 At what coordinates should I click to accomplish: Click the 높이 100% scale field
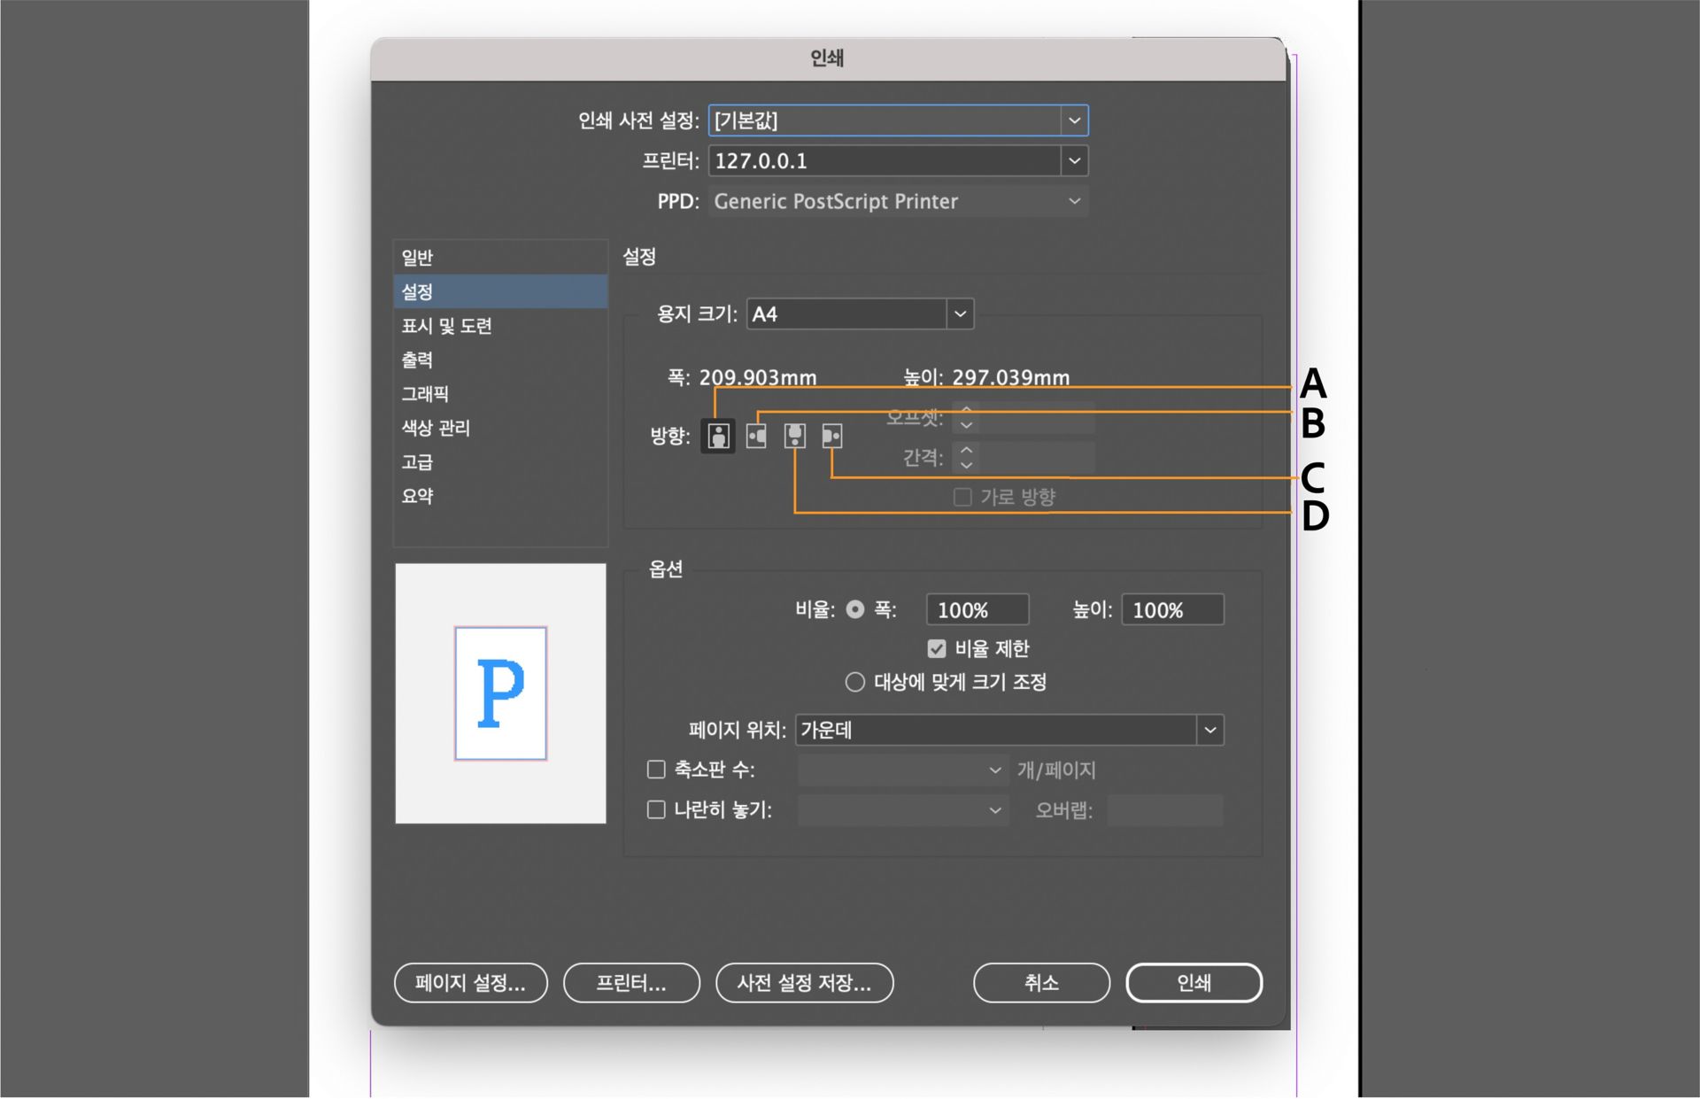coord(1171,610)
